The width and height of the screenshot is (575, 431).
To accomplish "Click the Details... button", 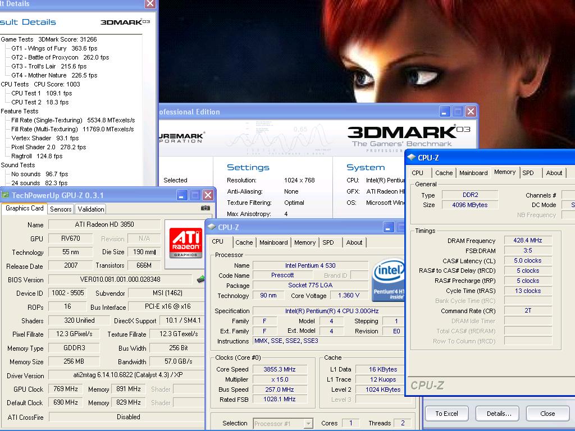I will 499,414.
